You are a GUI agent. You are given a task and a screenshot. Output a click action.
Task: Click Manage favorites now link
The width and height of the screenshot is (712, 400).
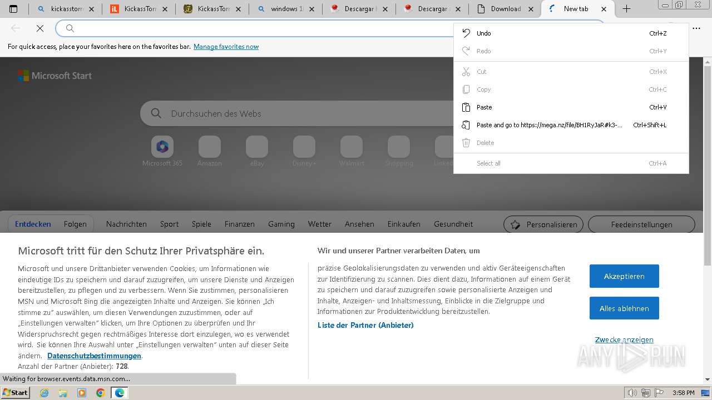226,47
